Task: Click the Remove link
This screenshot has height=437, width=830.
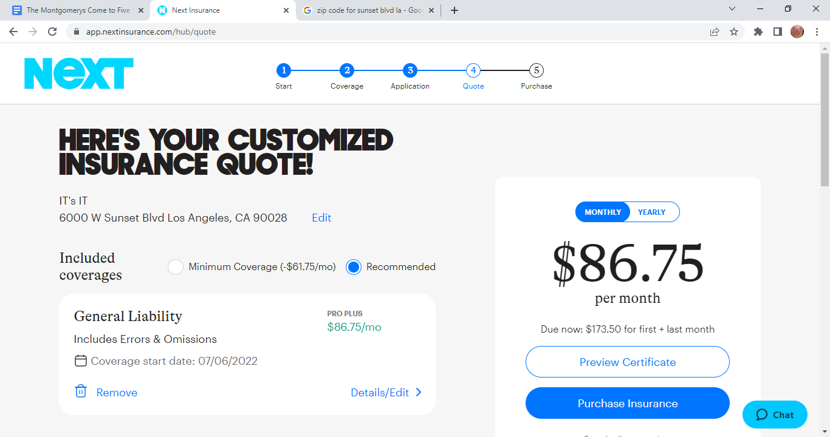Action: pyautogui.click(x=117, y=393)
